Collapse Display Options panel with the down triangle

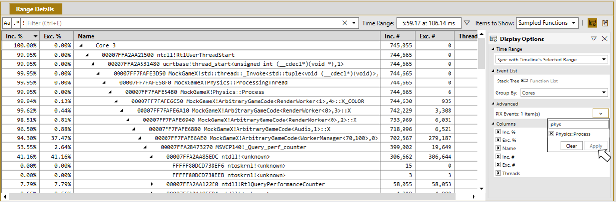click(593, 39)
